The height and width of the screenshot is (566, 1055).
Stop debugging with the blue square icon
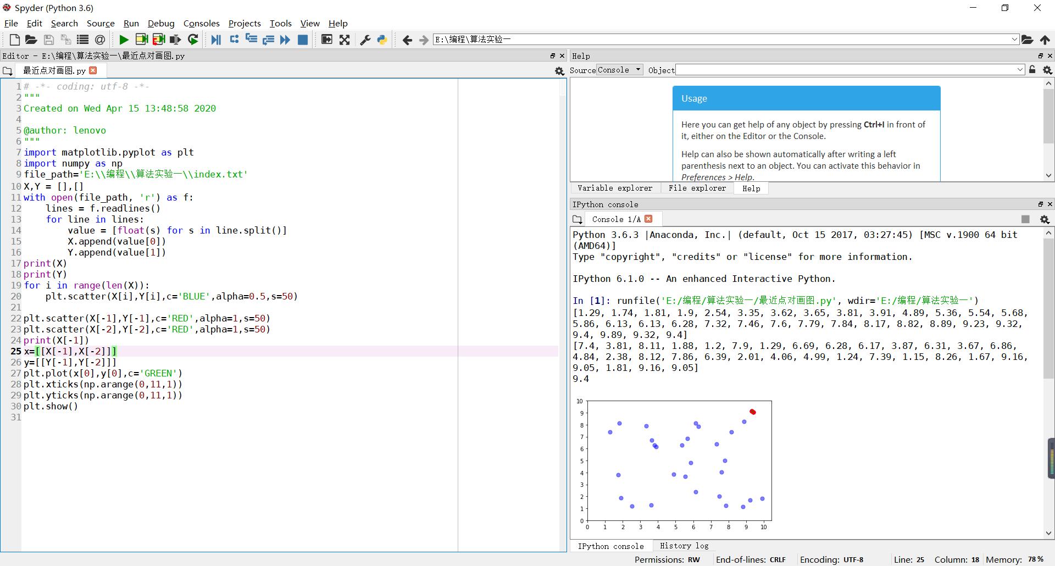point(303,40)
